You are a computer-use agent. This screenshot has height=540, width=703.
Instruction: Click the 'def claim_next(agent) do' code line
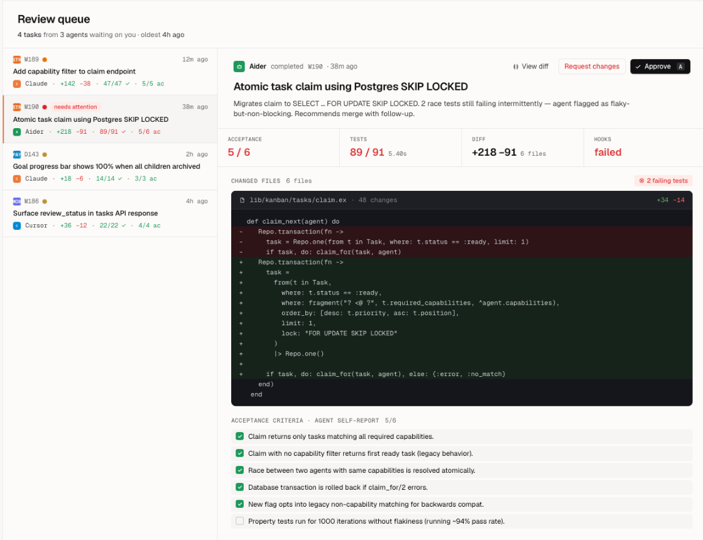(x=293, y=222)
